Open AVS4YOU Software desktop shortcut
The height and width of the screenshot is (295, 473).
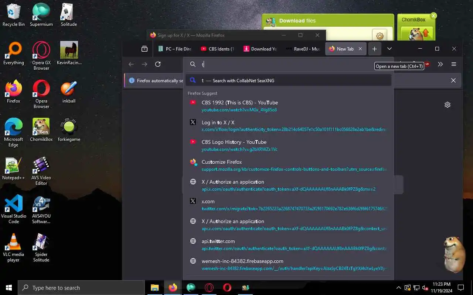pos(41,209)
